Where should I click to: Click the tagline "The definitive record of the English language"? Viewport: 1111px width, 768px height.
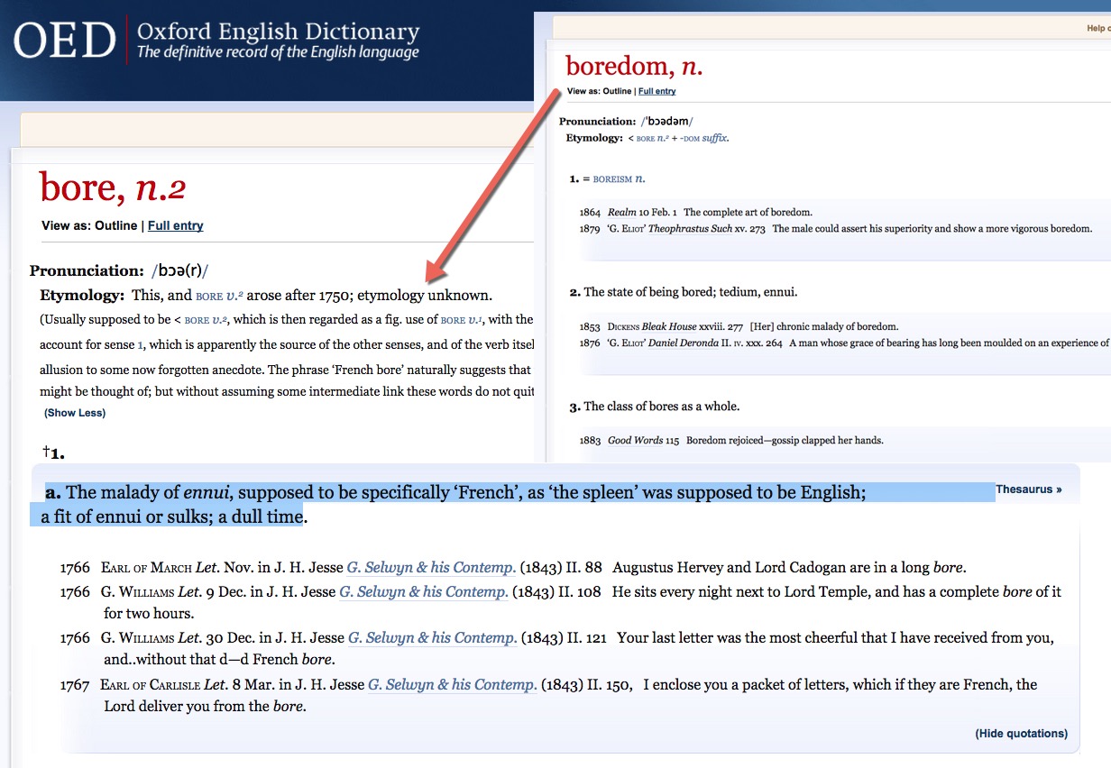278,52
